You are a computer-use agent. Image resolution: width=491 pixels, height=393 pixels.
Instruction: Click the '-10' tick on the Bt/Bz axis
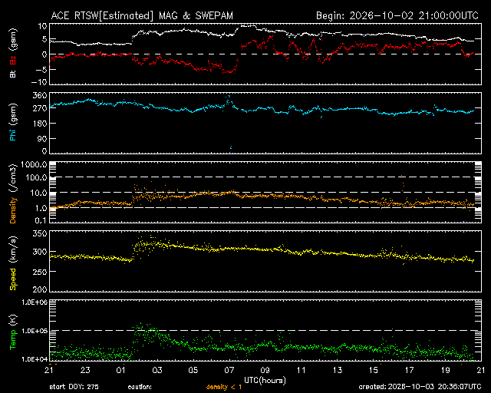39,82
